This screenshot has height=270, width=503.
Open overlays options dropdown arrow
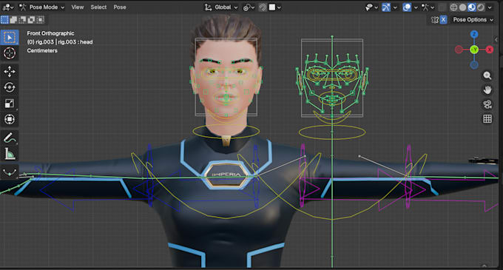point(416,7)
